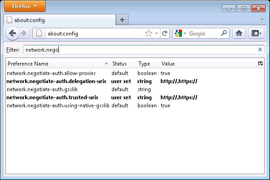Click the page identity icon in URL bar
The width and height of the screenshot is (270, 180).
click(x=39, y=33)
